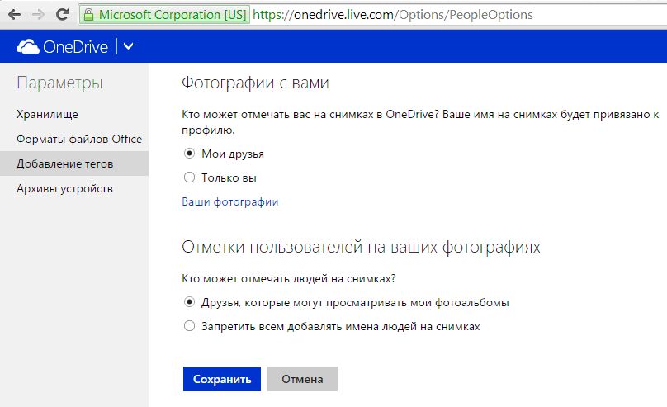Select the 'Только вы' radio button
The width and height of the screenshot is (667, 407).
[x=189, y=177]
